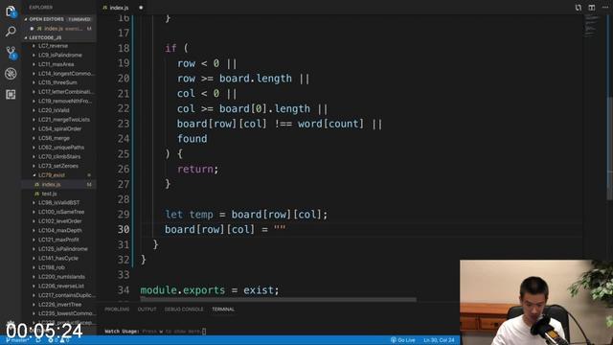613x345 pixels.
Task: Open the editor More Actions ellipsis menu
Action: [x=605, y=8]
